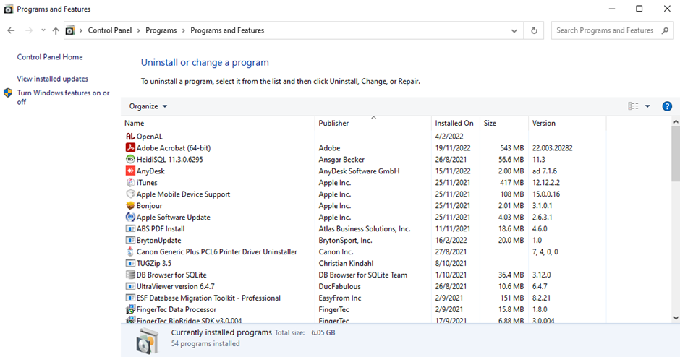
Task: Click the ABS PDF Install icon
Action: 130,229
